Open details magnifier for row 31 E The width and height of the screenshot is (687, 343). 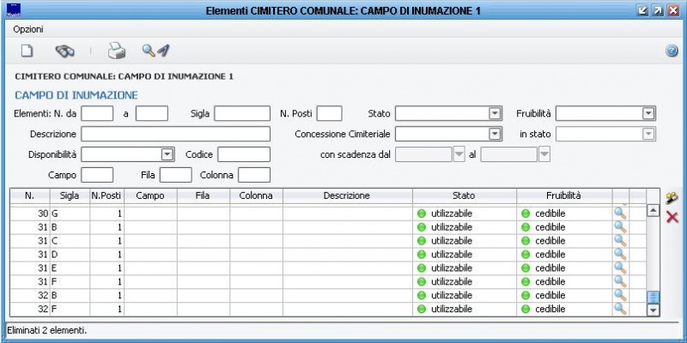point(620,268)
